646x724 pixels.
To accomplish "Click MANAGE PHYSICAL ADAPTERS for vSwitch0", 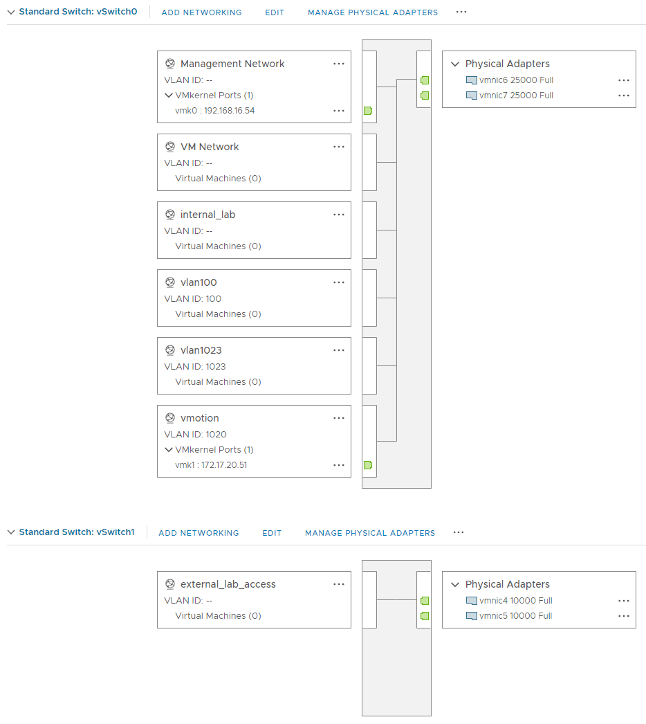I will click(372, 12).
